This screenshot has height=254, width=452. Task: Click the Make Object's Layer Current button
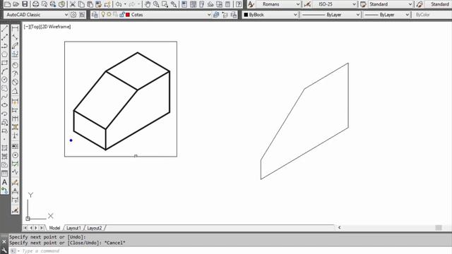(x=216, y=14)
